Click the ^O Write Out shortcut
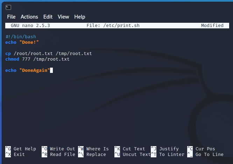233x164 pixels. point(58,149)
